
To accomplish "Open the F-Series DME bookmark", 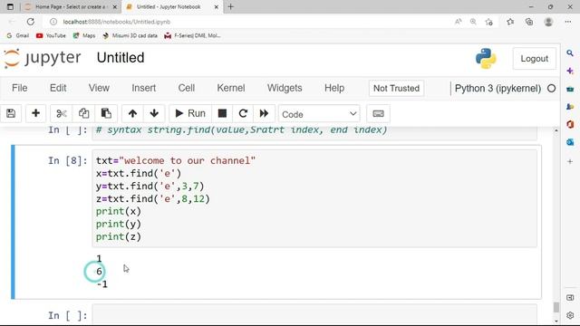I will (x=193, y=35).
